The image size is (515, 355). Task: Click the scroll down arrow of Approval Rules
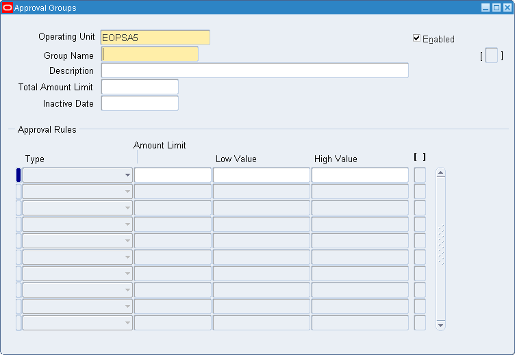pyautogui.click(x=441, y=326)
